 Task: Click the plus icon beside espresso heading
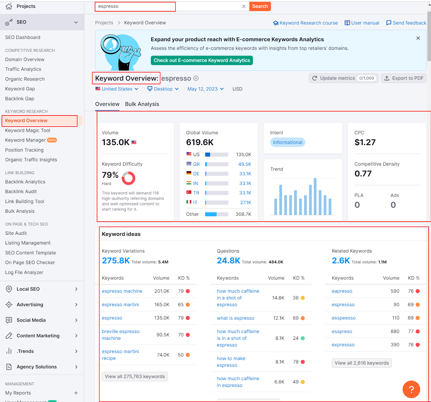(196, 78)
